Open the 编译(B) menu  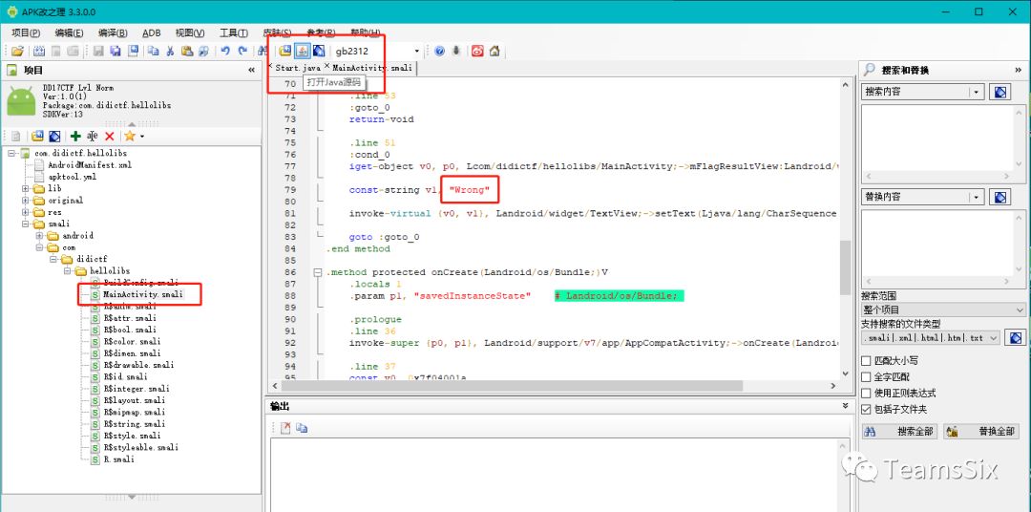click(113, 32)
